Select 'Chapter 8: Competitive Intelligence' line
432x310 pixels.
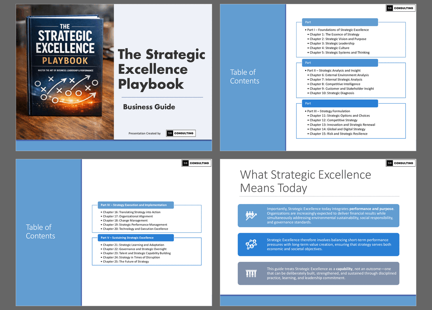tap(335, 84)
